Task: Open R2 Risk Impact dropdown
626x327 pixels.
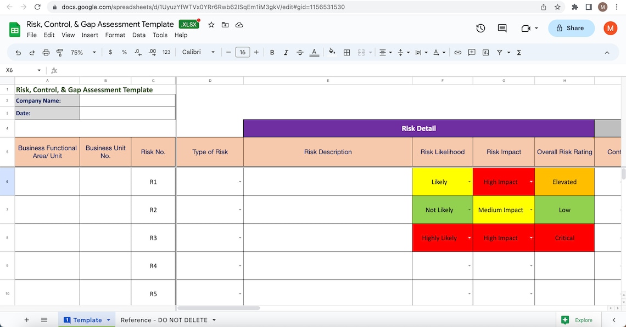Action: pyautogui.click(x=531, y=210)
